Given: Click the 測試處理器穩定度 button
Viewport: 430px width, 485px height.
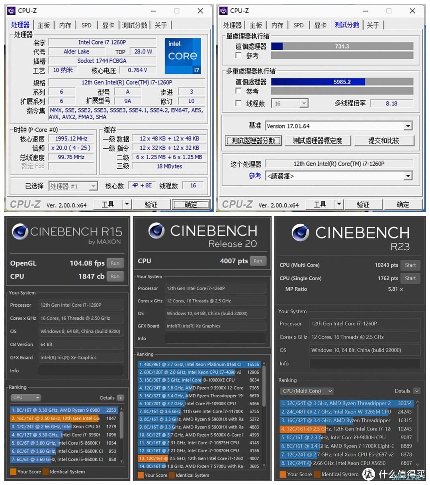Looking at the screenshot, I should (317, 140).
